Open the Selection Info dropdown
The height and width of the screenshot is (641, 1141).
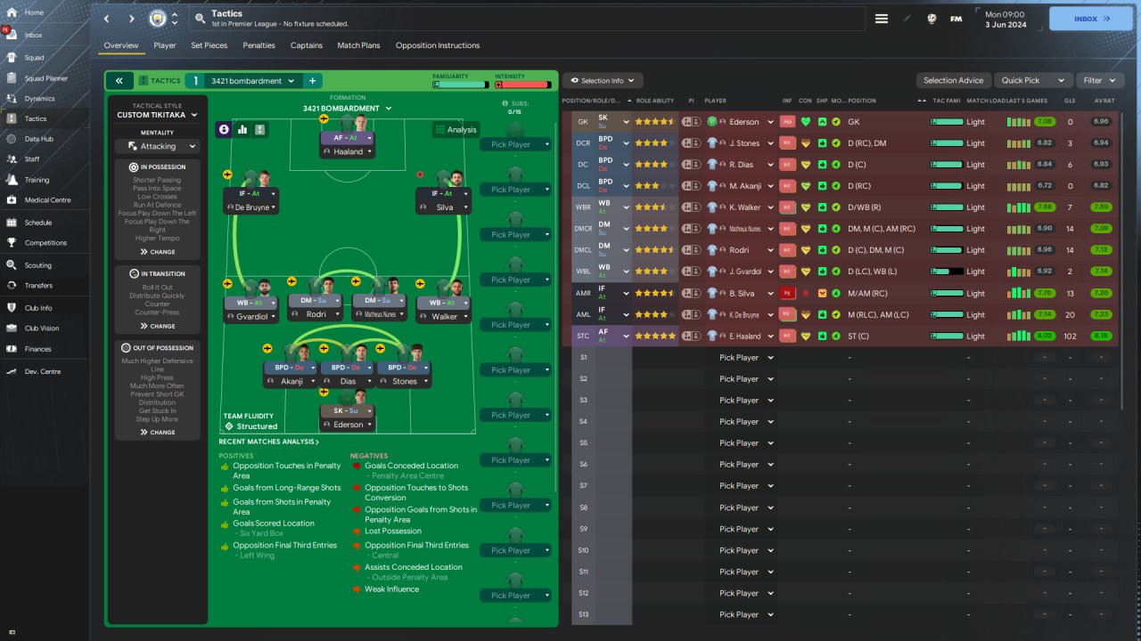(x=603, y=80)
